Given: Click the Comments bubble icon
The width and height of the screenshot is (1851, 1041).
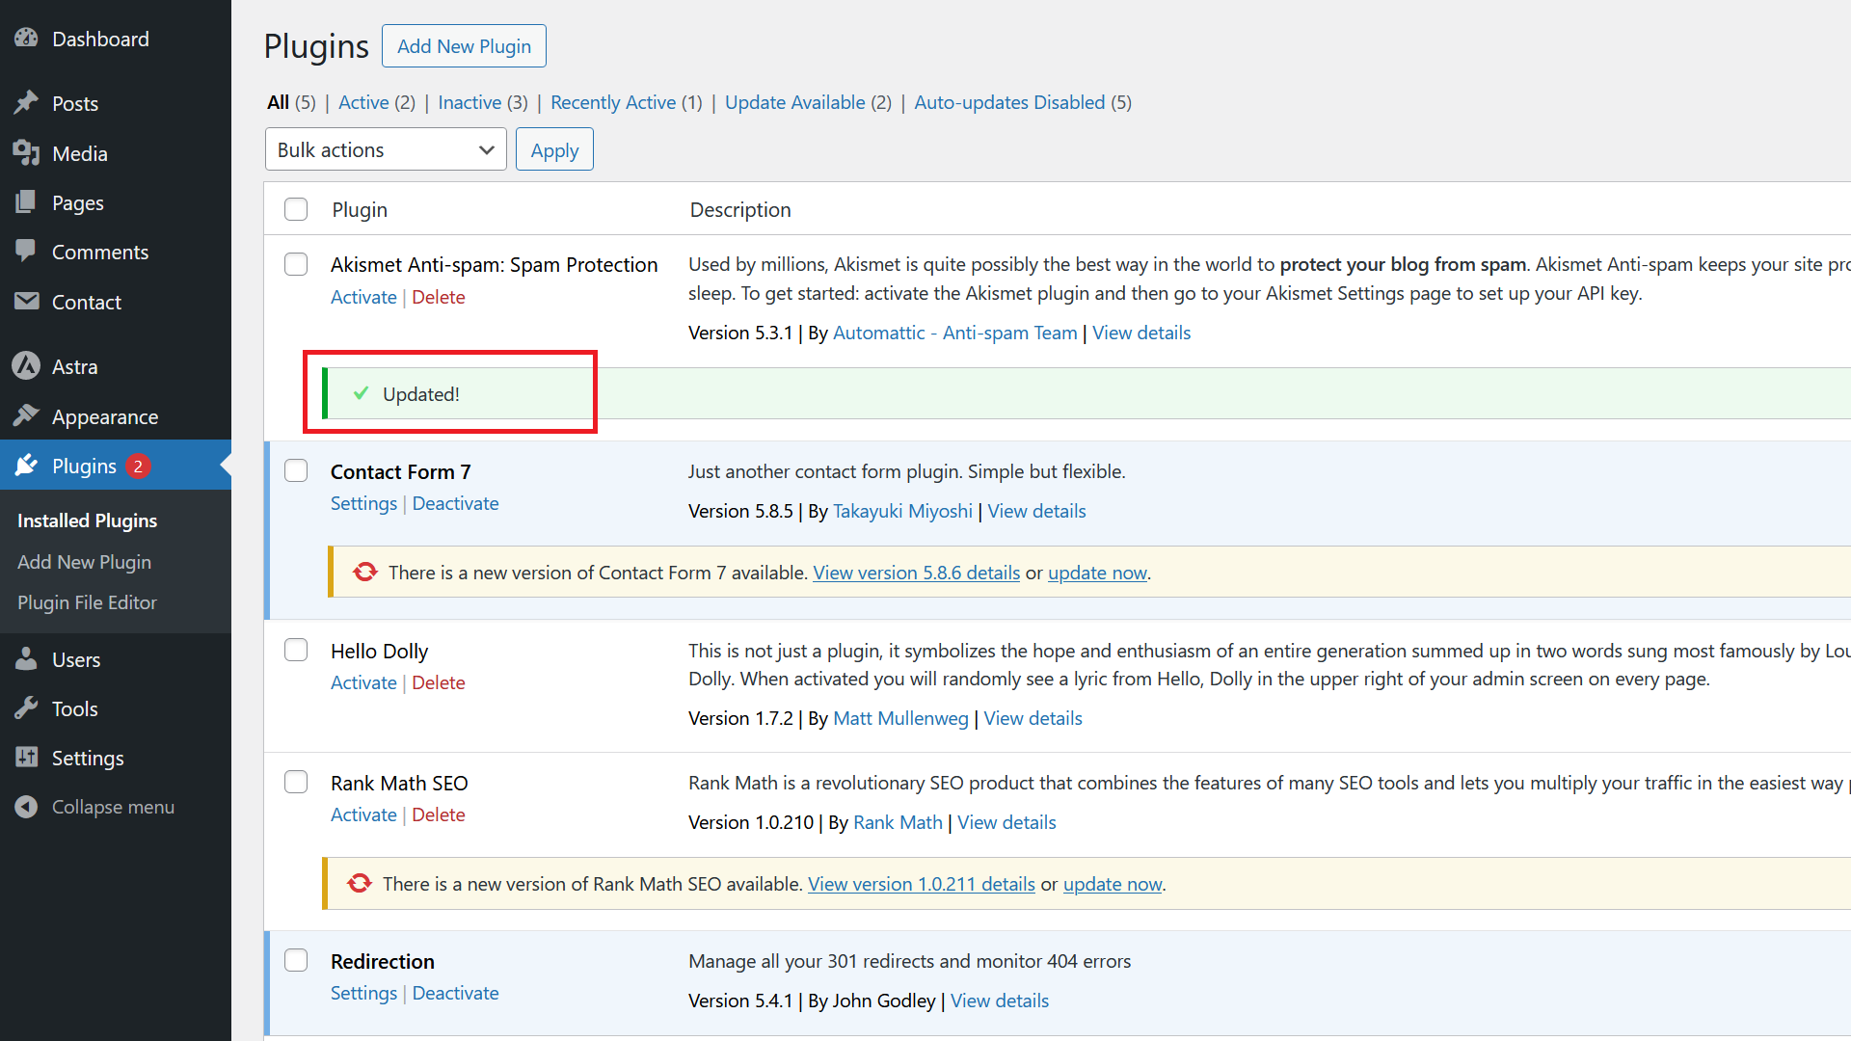Looking at the screenshot, I should tap(26, 252).
